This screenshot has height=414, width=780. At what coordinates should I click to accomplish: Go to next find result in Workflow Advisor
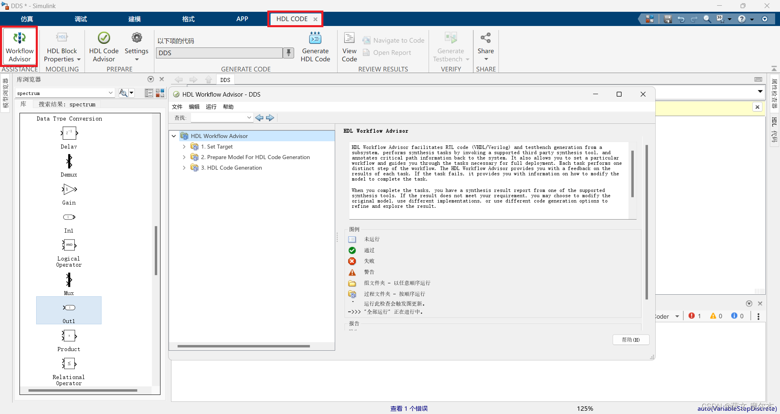[270, 118]
